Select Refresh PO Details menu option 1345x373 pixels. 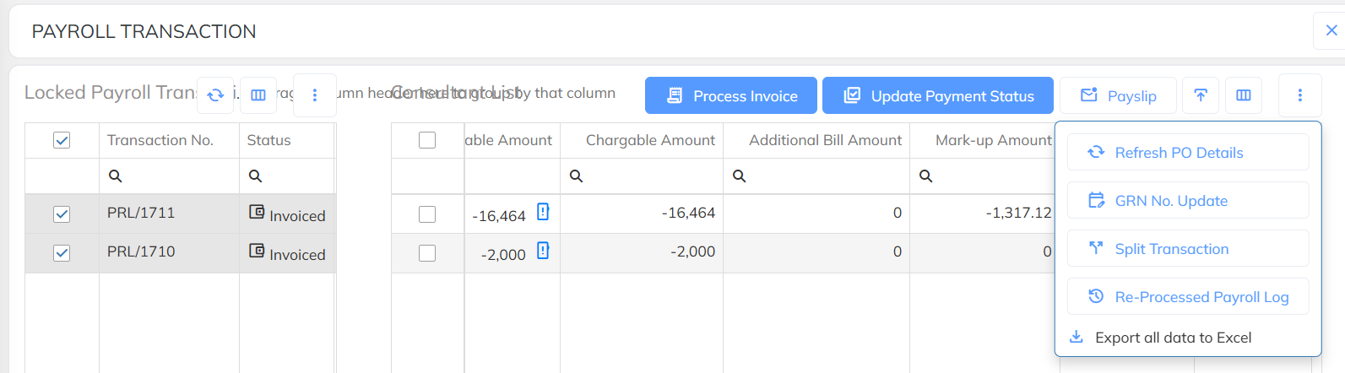(x=1179, y=153)
